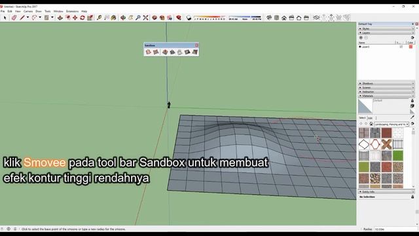Choose the Arc tool
This screenshot has height=236, width=419.
[34, 18]
